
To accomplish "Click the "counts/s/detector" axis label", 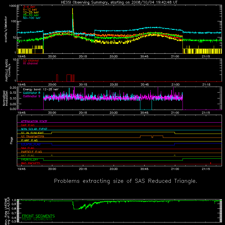I will pyautogui.click(x=6, y=29).
